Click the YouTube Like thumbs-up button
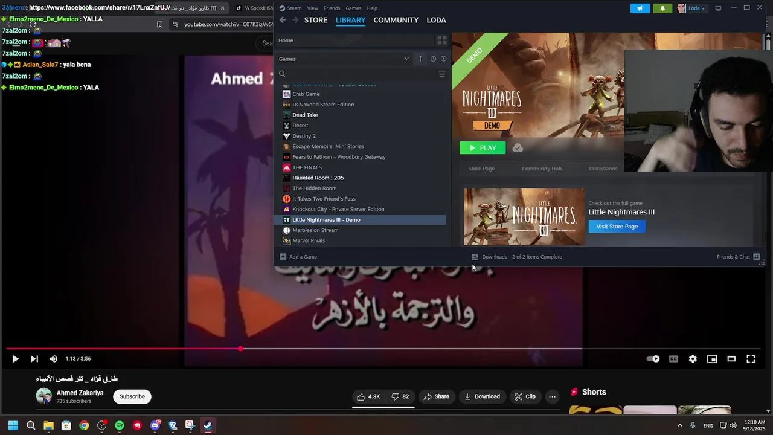The width and height of the screenshot is (773, 435). (368, 396)
